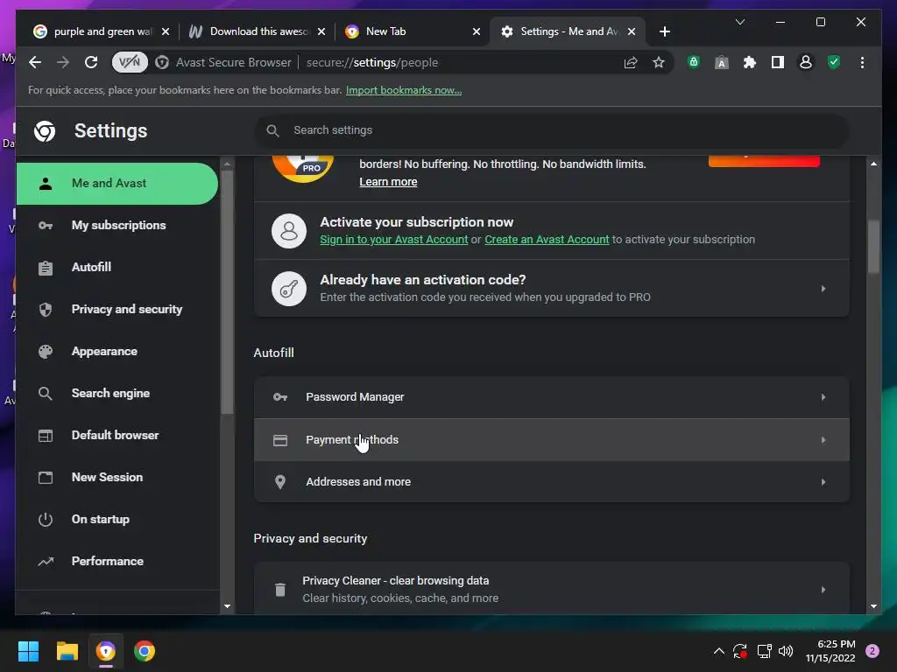
Task: Open a new tab with plus button
Action: pyautogui.click(x=664, y=31)
